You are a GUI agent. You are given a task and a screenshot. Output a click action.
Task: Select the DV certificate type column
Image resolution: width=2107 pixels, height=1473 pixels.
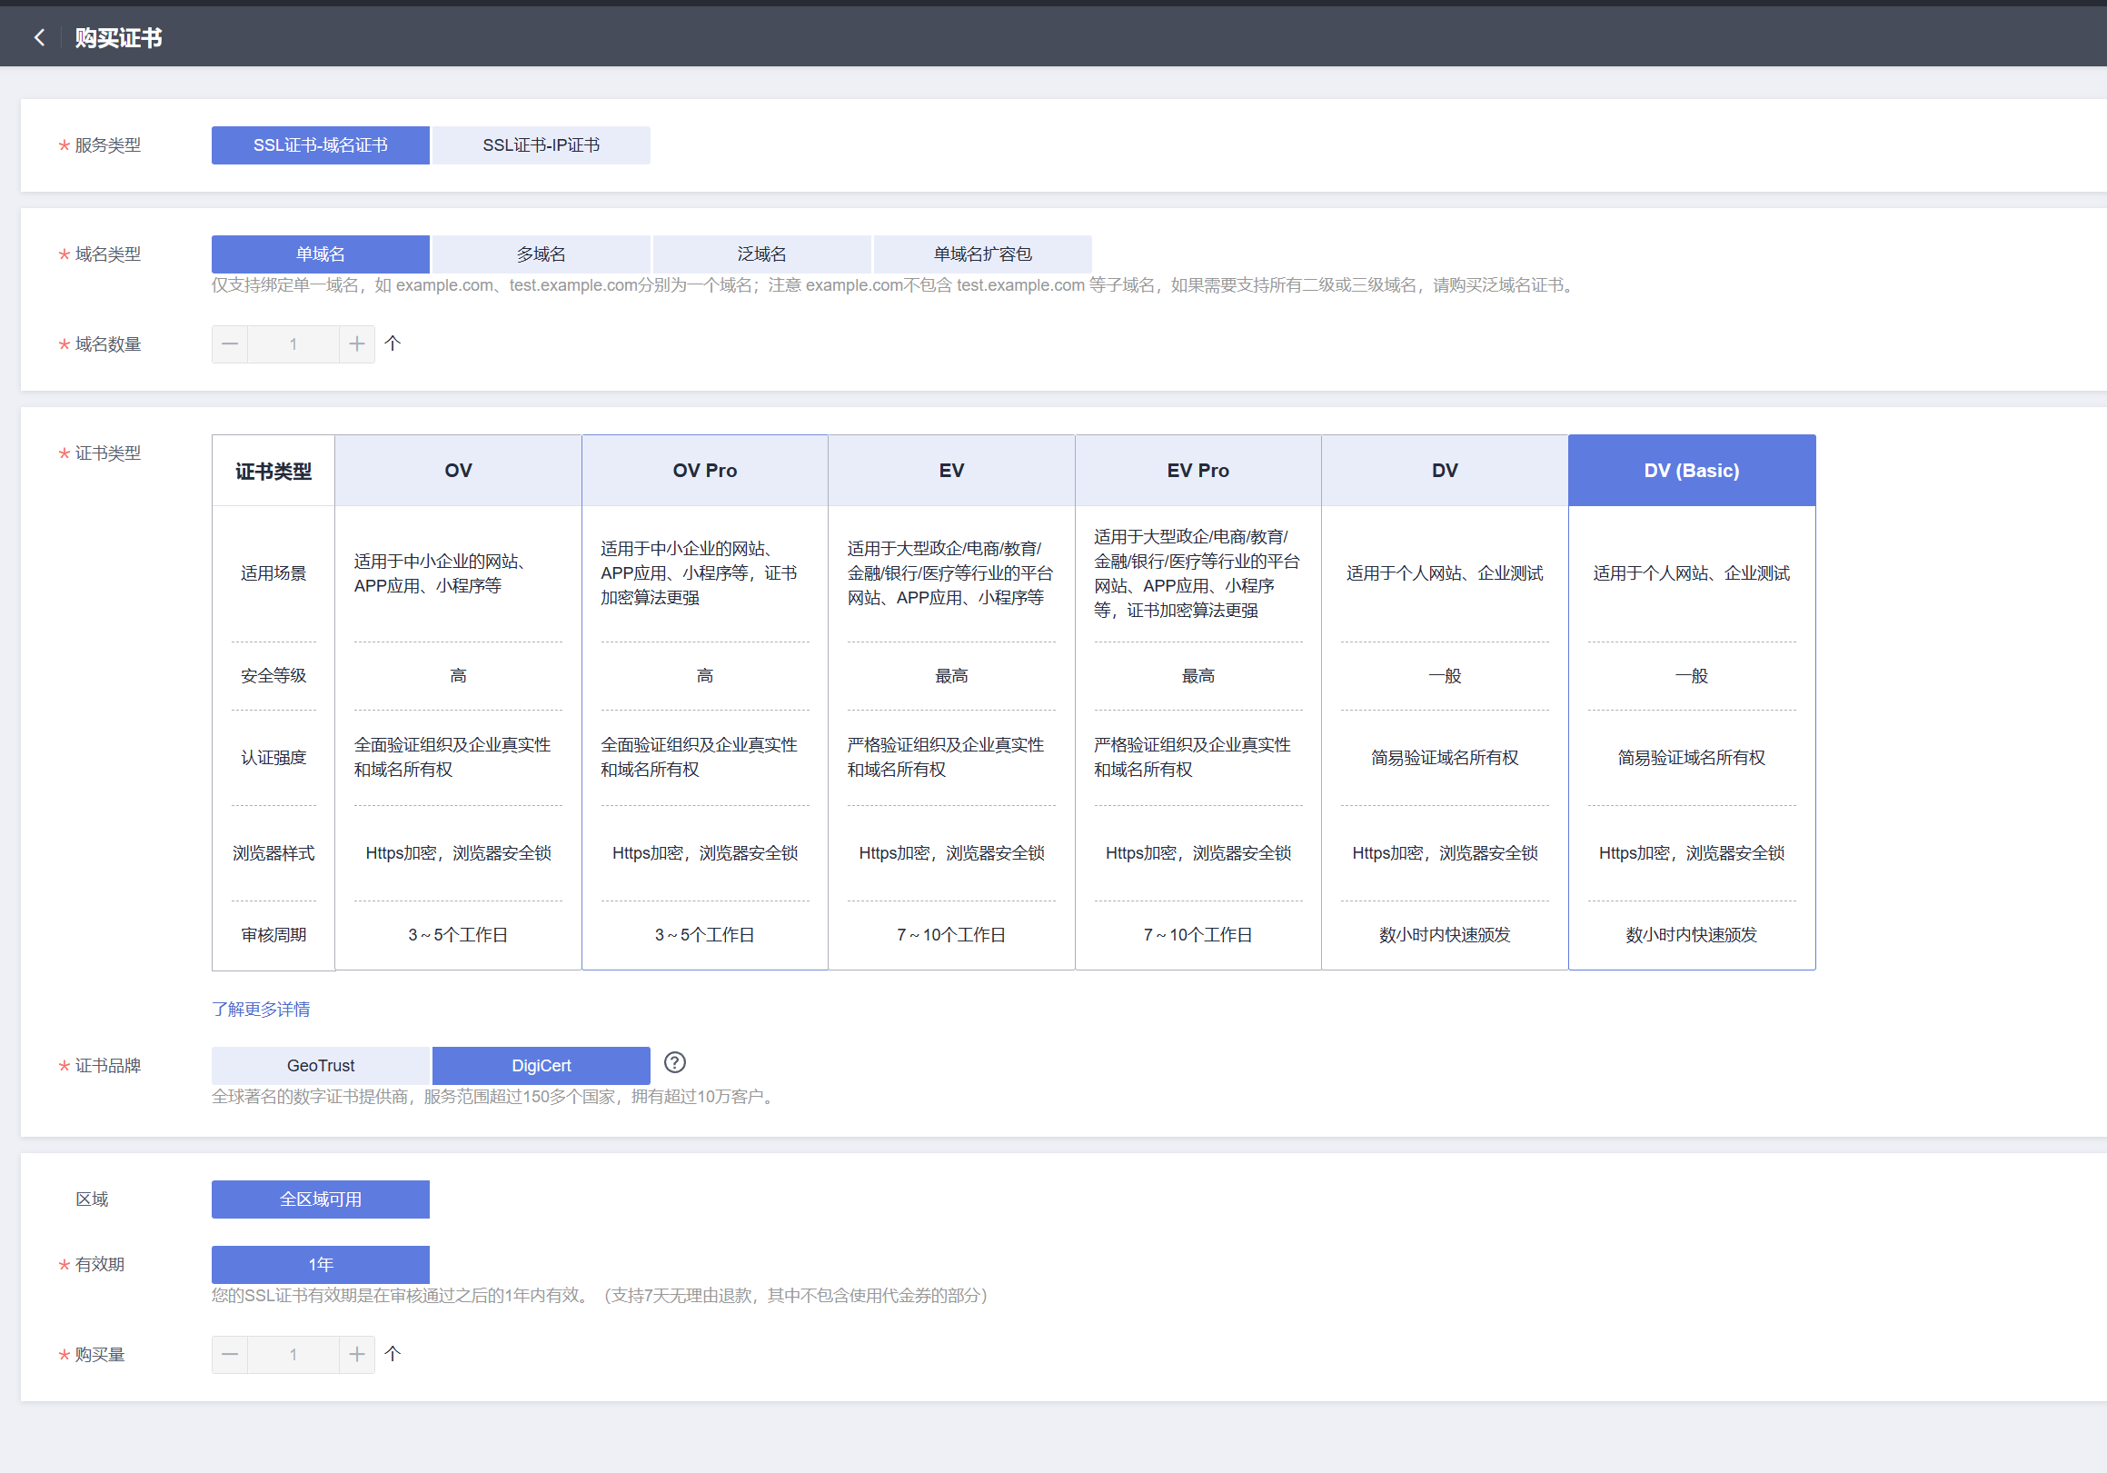click(x=1444, y=471)
